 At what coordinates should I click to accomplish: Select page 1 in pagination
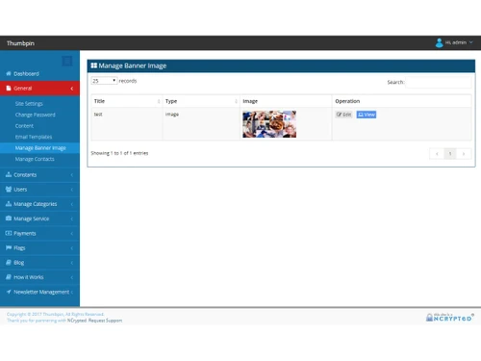pos(450,154)
